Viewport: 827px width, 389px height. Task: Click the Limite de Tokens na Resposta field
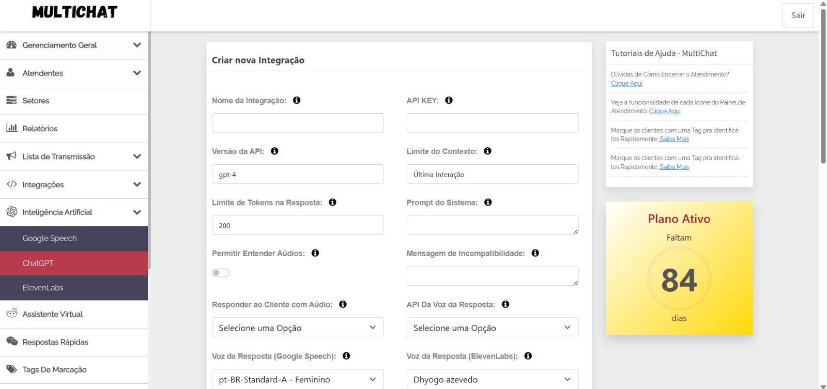[298, 225]
